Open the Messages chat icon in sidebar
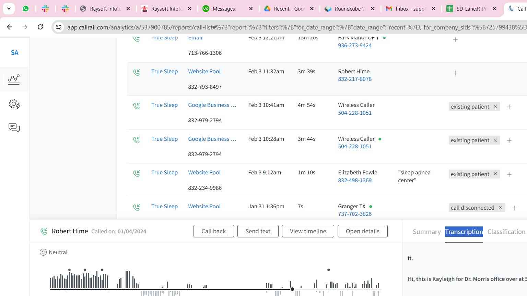 [x=14, y=128]
